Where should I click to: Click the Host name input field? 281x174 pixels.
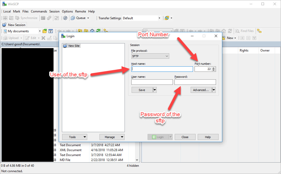162,69
